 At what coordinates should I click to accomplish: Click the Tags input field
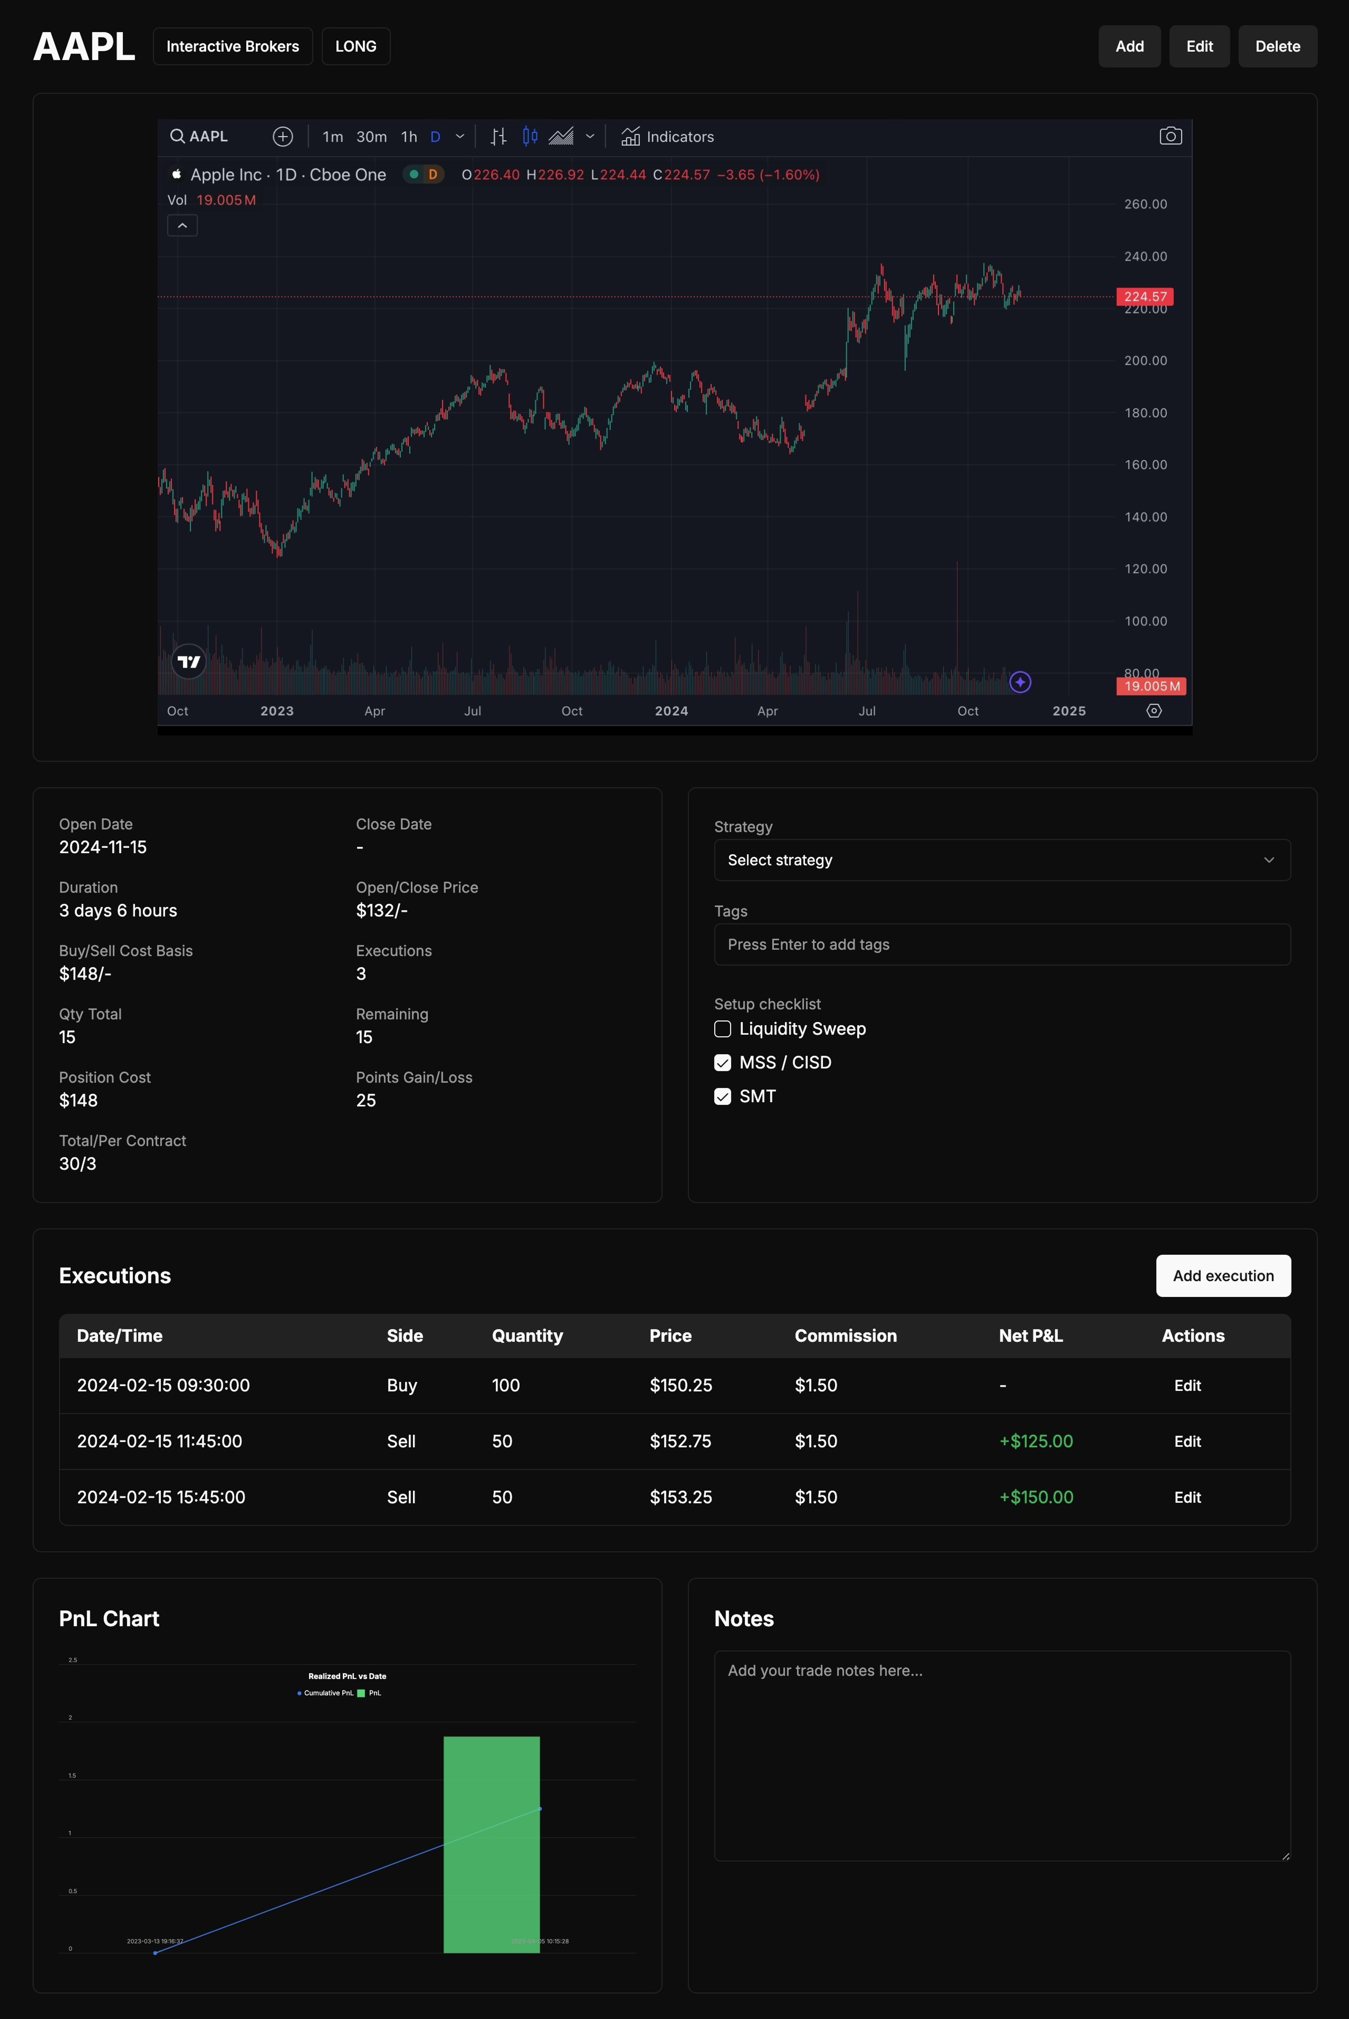[1001, 944]
